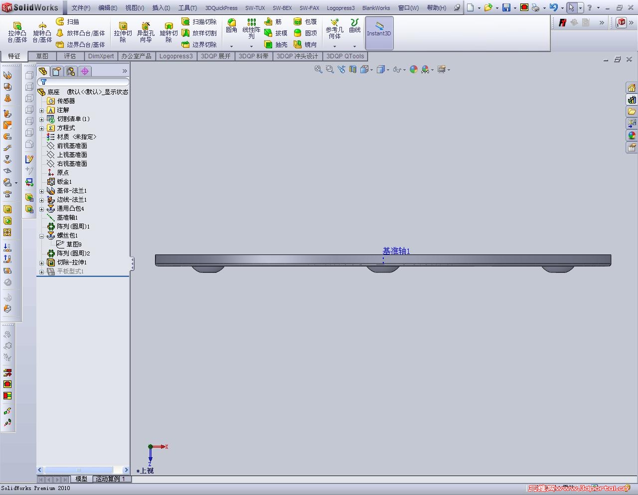
Task: Select the 包覆 wrap tool
Action: click(305, 21)
